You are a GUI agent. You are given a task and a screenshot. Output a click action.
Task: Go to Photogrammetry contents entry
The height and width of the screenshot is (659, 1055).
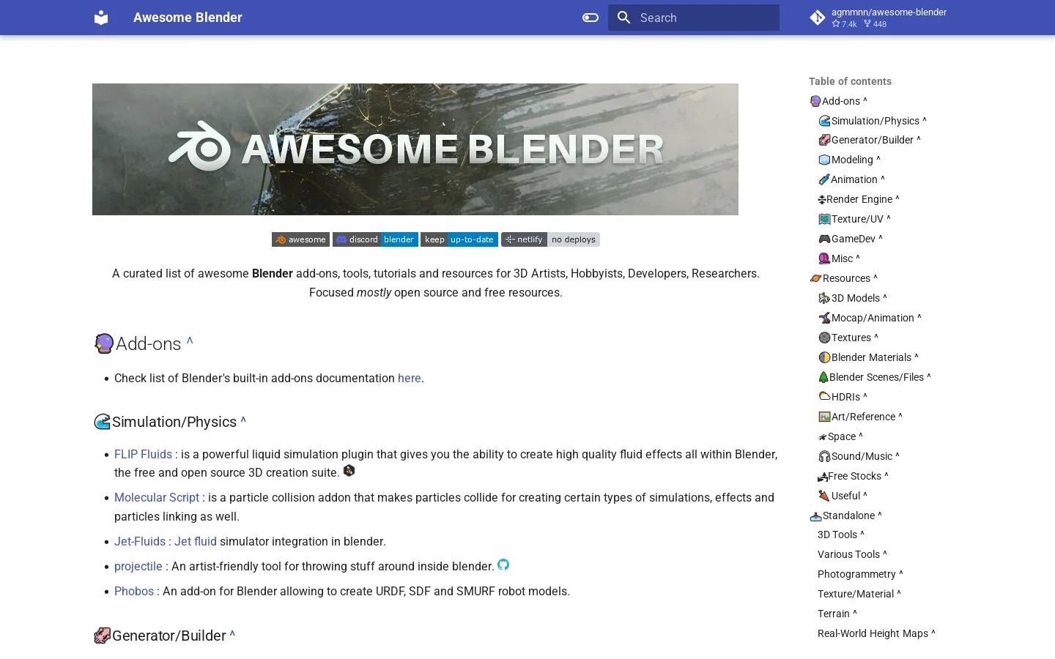coord(860,574)
